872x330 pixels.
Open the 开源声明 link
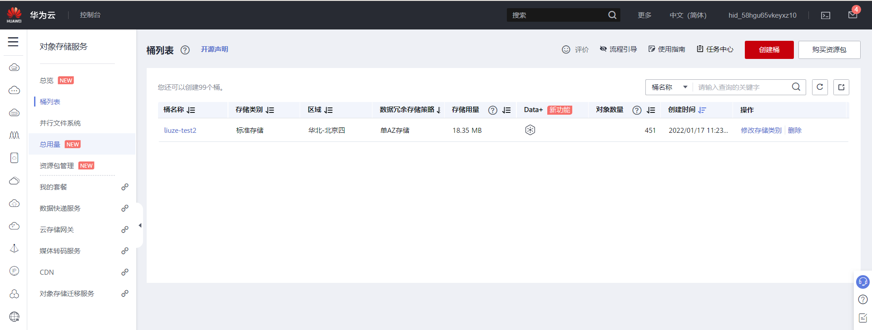click(x=214, y=49)
